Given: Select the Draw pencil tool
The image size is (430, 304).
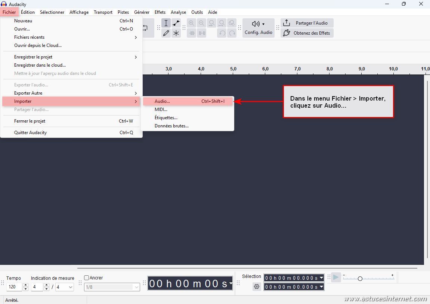Looking at the screenshot, I should click(x=166, y=33).
